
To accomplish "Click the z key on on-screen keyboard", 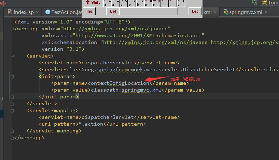I will 107,3.
